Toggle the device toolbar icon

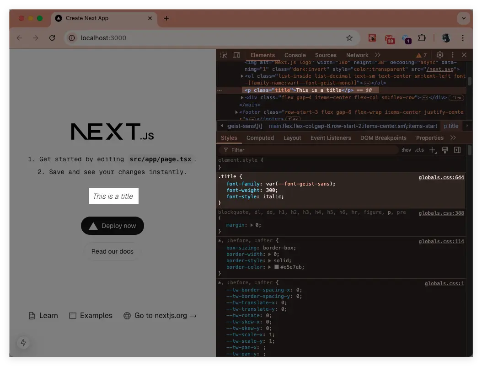pyautogui.click(x=236, y=55)
